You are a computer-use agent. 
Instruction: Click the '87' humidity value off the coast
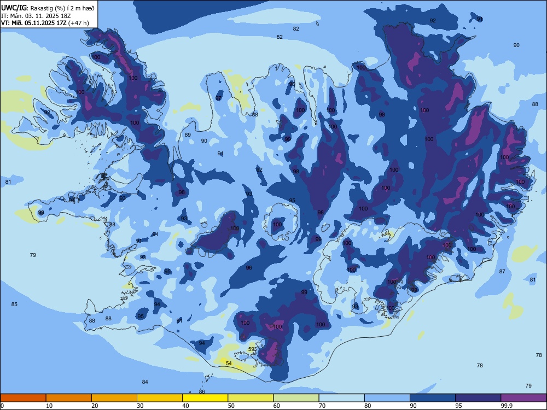pyautogui.click(x=502, y=271)
